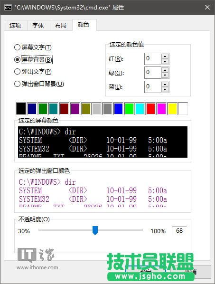Screen dimensions: 215x284
Task: Increase blue value with up arrow
Action: pyautogui.click(x=165, y=84)
